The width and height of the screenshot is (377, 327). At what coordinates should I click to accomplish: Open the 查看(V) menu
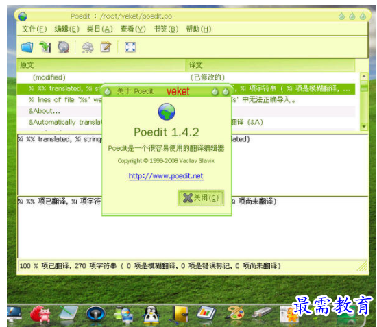[x=133, y=29]
